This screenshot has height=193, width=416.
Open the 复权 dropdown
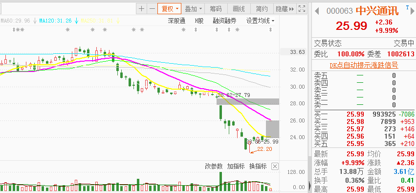[x=169, y=9]
